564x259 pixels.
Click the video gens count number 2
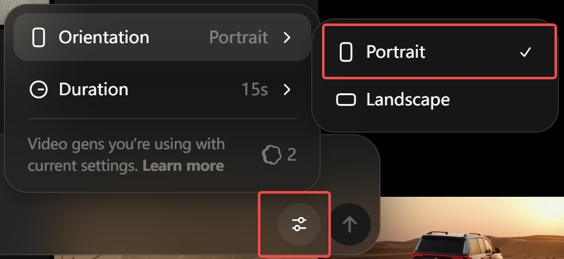[292, 155]
